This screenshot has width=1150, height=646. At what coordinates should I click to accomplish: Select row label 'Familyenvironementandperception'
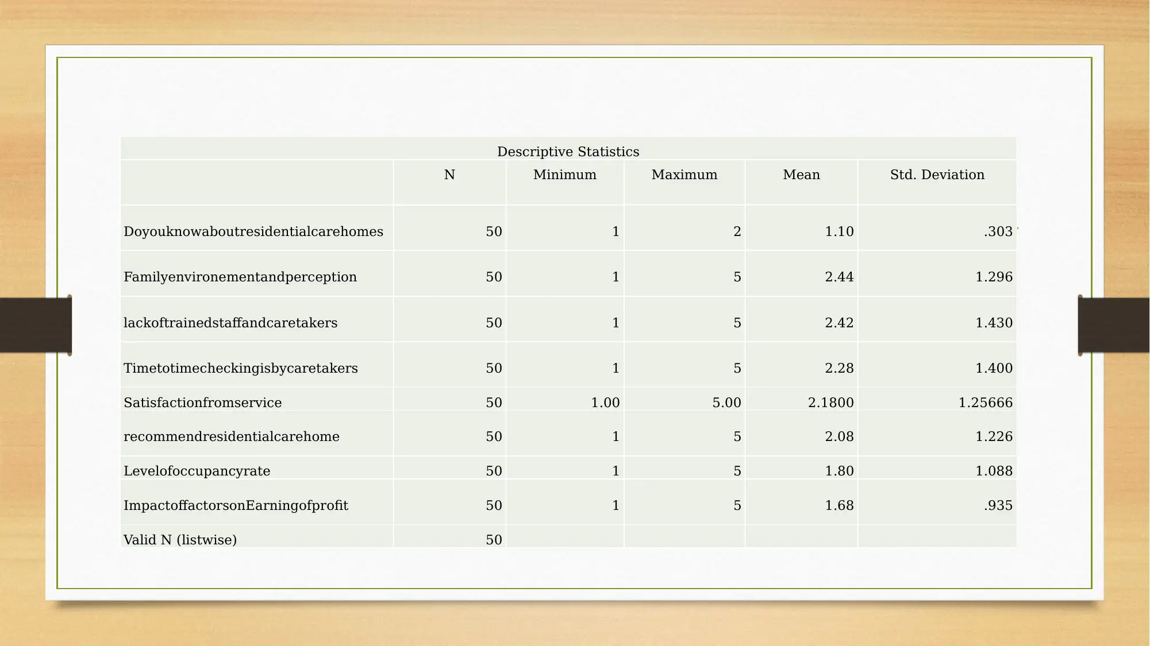(240, 277)
